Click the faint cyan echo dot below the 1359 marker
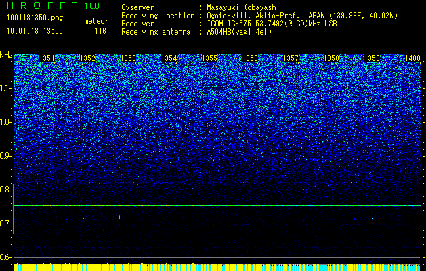Viewport: 426px width, 271px height. tap(372, 219)
